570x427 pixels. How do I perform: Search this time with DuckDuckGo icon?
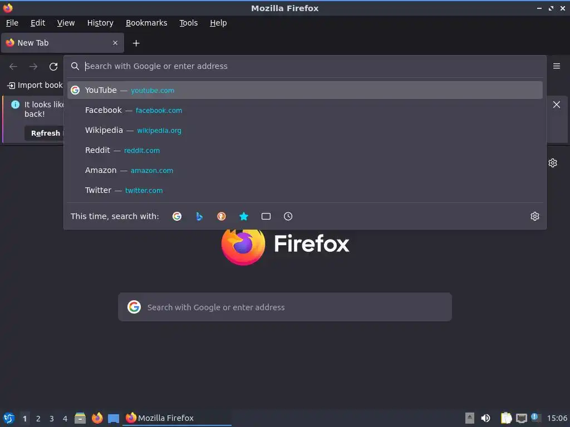[x=222, y=216]
